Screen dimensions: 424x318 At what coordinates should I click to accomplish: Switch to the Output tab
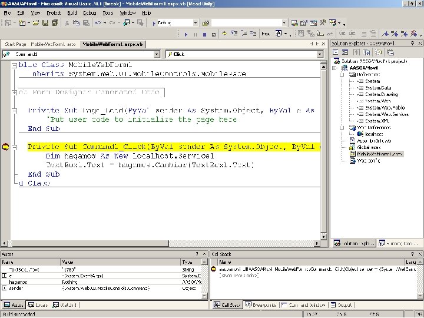coord(342,305)
